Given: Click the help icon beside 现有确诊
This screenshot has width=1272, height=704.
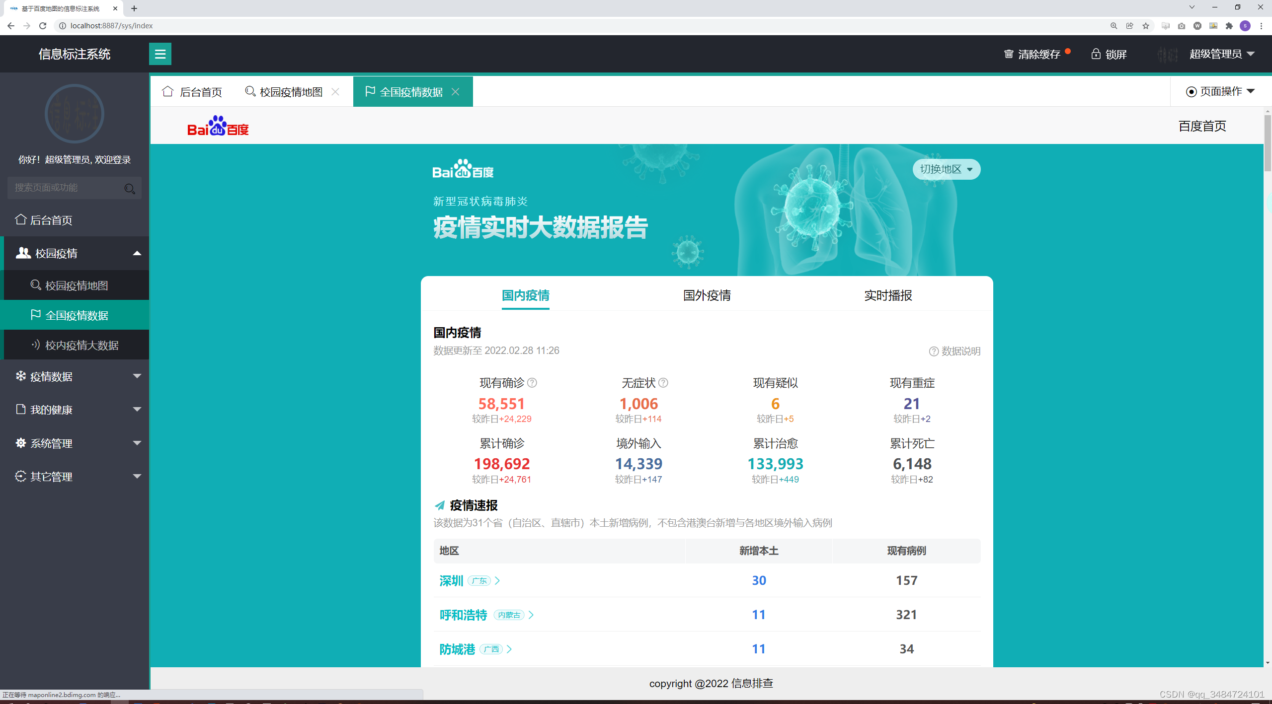Looking at the screenshot, I should 532,383.
